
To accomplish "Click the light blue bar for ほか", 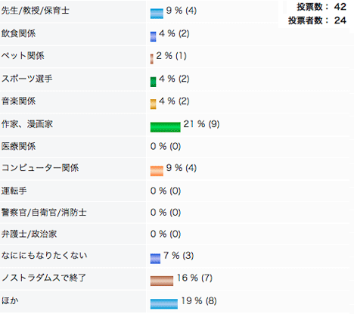I will [164, 303].
